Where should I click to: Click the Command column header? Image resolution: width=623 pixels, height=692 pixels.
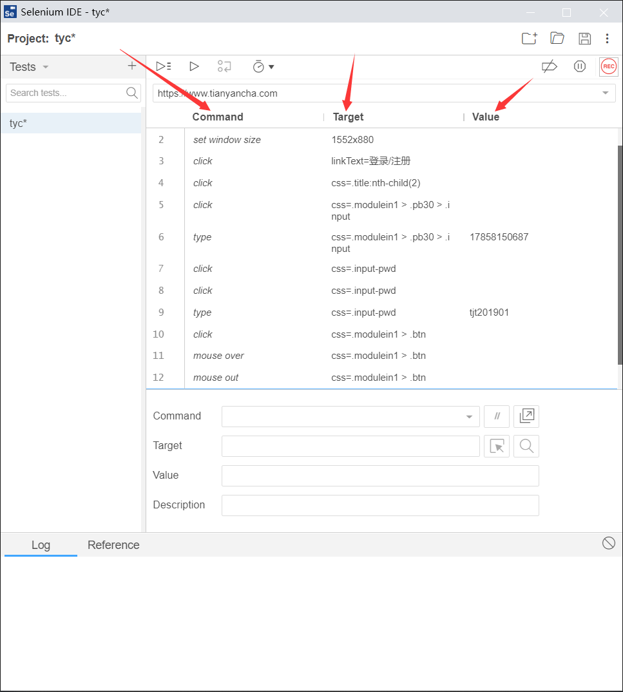(x=218, y=117)
